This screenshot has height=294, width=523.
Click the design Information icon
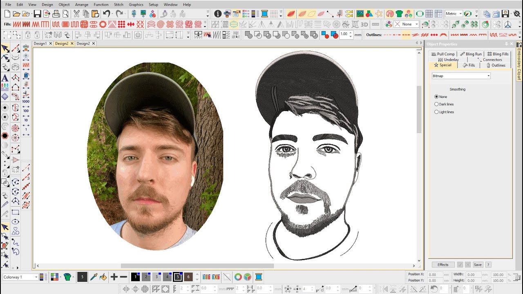point(218,14)
